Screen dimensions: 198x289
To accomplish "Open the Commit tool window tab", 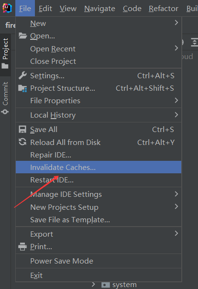I will (5, 98).
